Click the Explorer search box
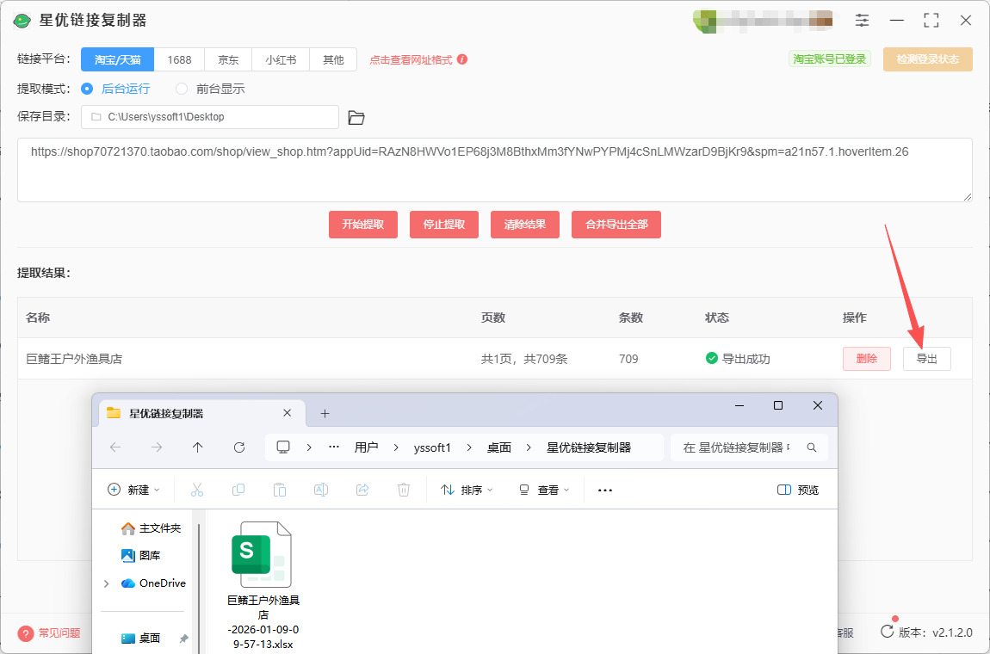Image resolution: width=990 pixels, height=654 pixels. [x=749, y=447]
